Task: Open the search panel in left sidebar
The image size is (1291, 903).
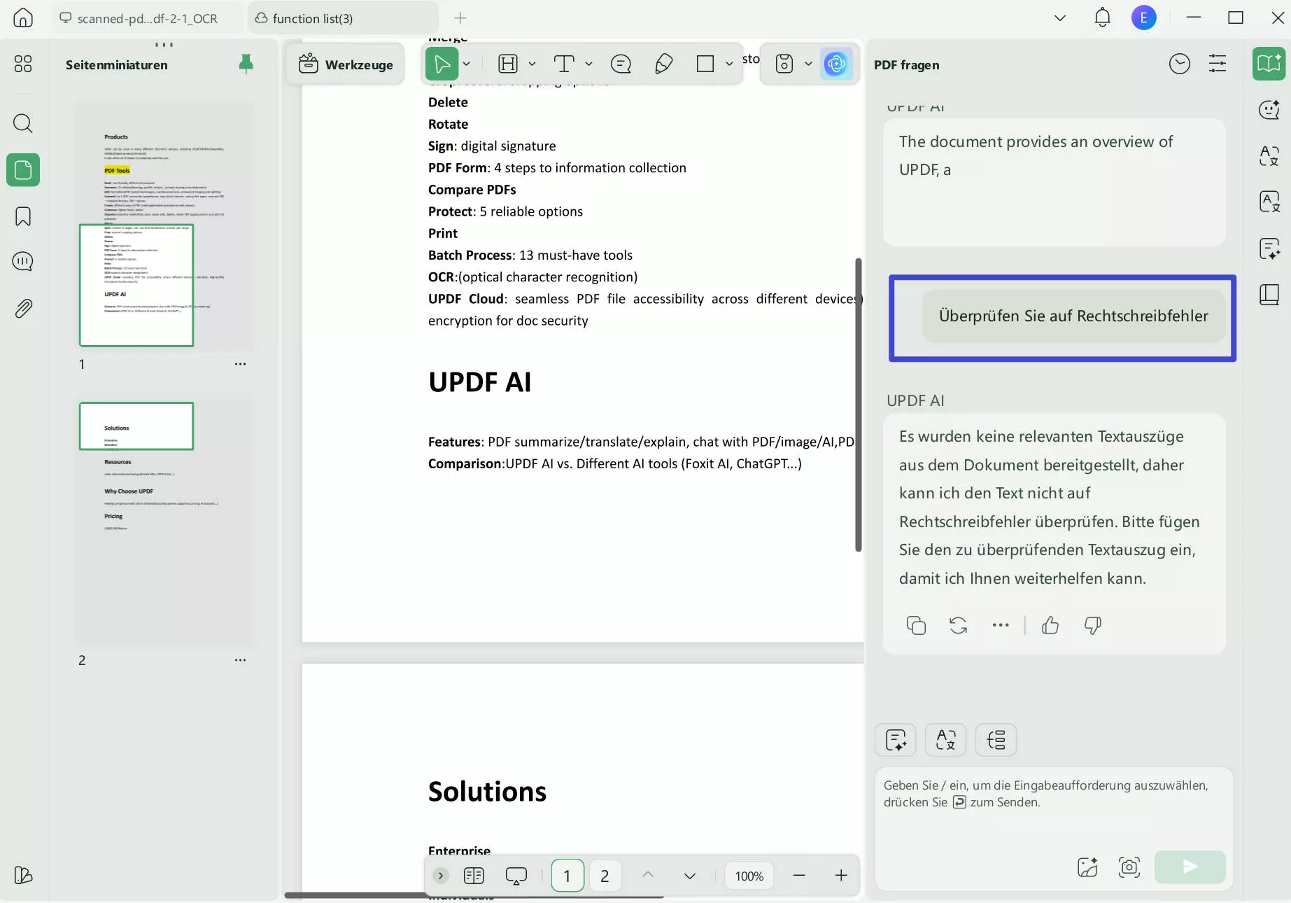Action: click(x=23, y=124)
